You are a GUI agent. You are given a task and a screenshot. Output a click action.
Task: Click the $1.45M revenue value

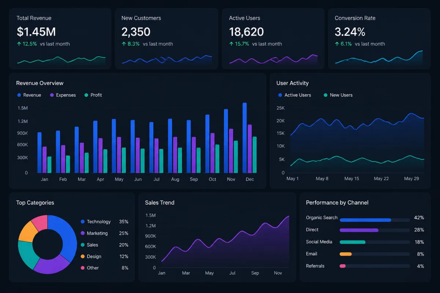click(x=36, y=32)
